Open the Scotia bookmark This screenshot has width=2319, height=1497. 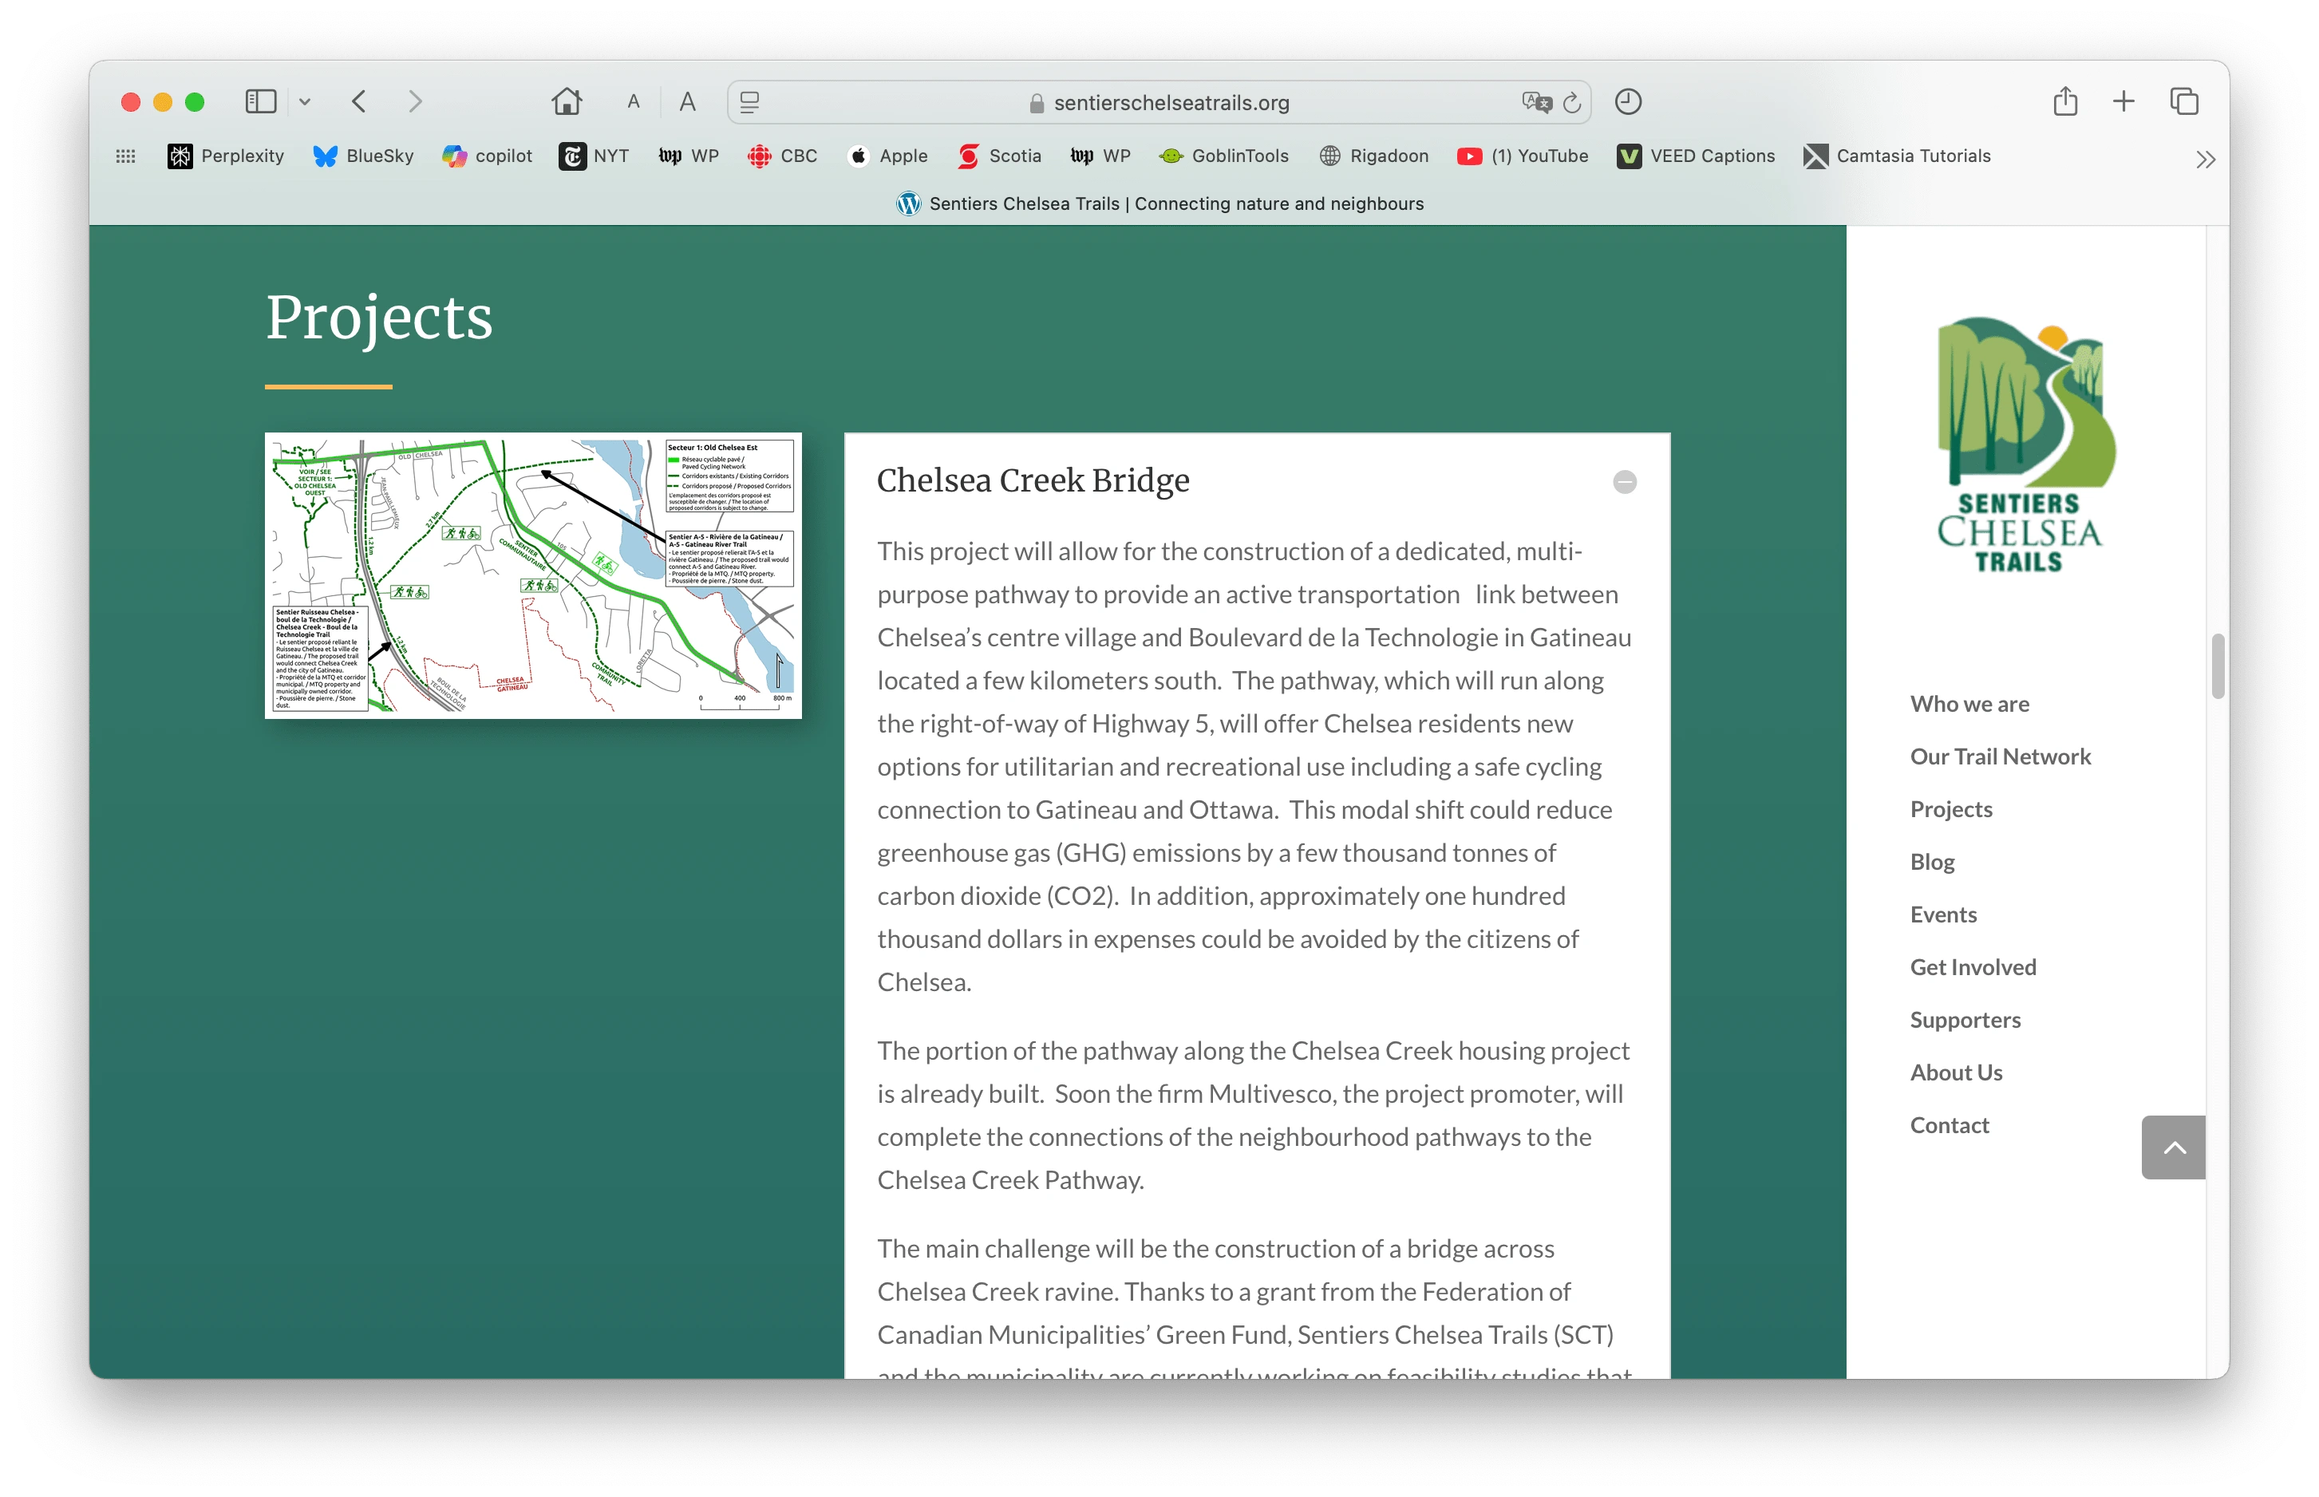pos(999,156)
